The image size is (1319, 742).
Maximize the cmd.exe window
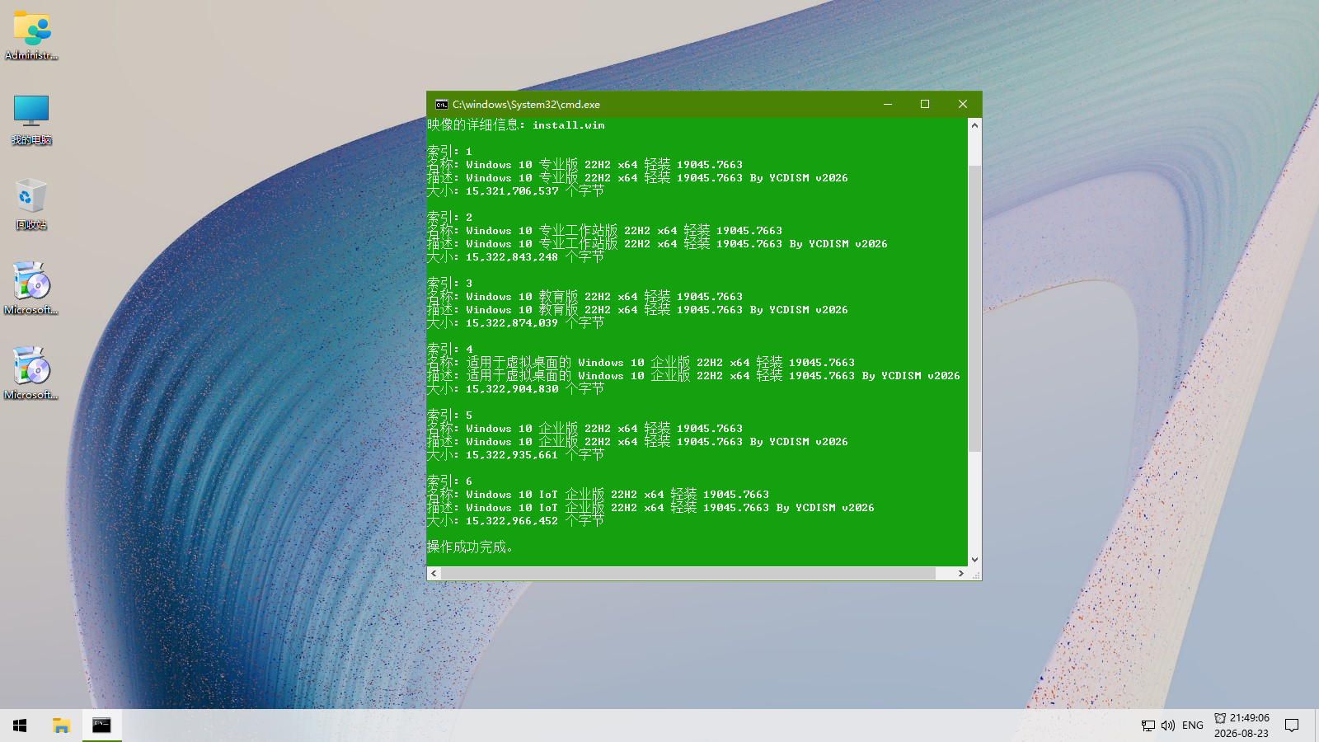(925, 104)
